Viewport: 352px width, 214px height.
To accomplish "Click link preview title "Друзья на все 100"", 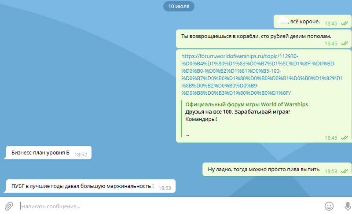I will click(x=238, y=112).
